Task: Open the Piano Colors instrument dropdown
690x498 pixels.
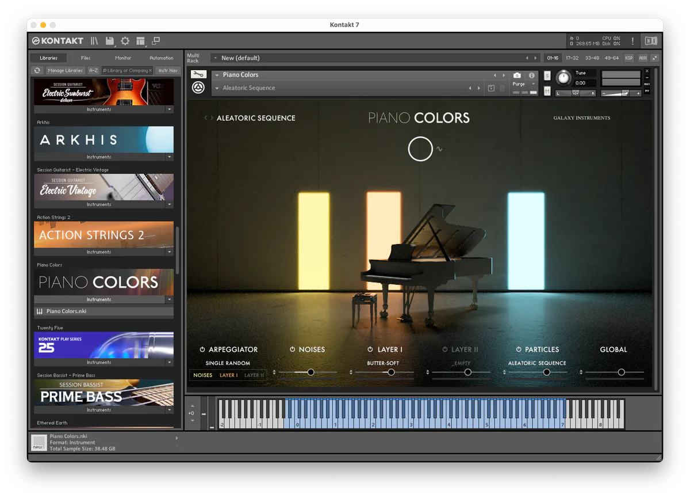Action: coord(217,75)
